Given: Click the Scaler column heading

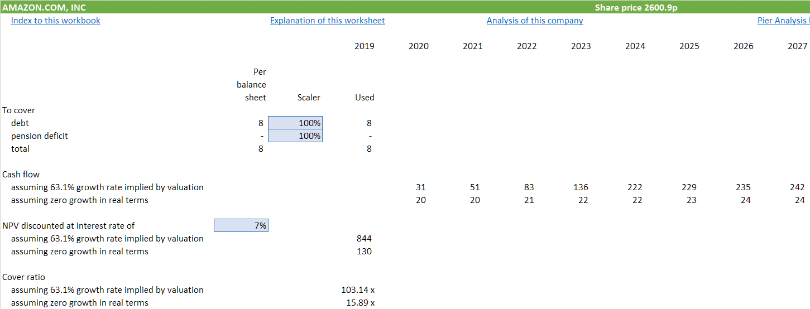Looking at the screenshot, I should pyautogui.click(x=309, y=97).
